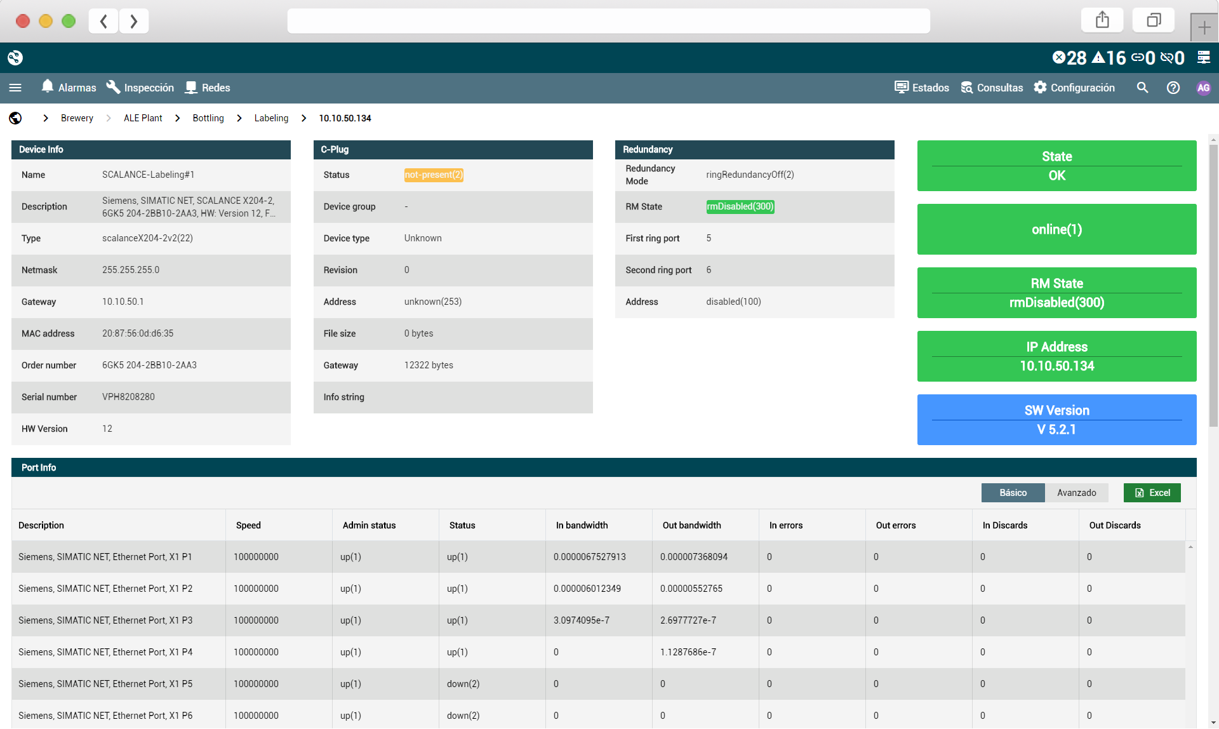Expand chevron before Brewery breadcrumb
This screenshot has width=1219, height=729.
(46, 118)
